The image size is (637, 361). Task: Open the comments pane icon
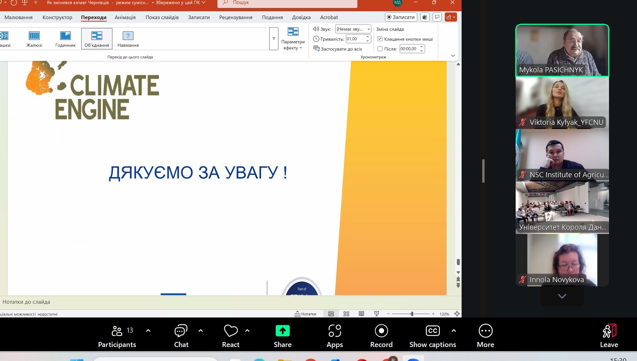pos(437,17)
